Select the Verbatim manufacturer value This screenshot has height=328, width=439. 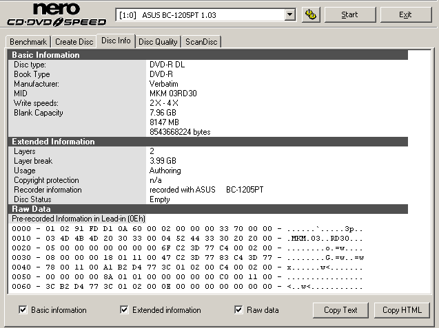tap(164, 84)
